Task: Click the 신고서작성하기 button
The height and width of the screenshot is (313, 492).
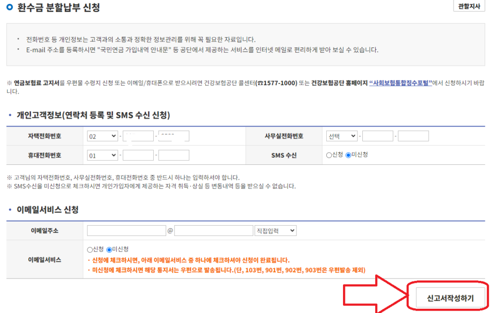Action: pos(450,298)
